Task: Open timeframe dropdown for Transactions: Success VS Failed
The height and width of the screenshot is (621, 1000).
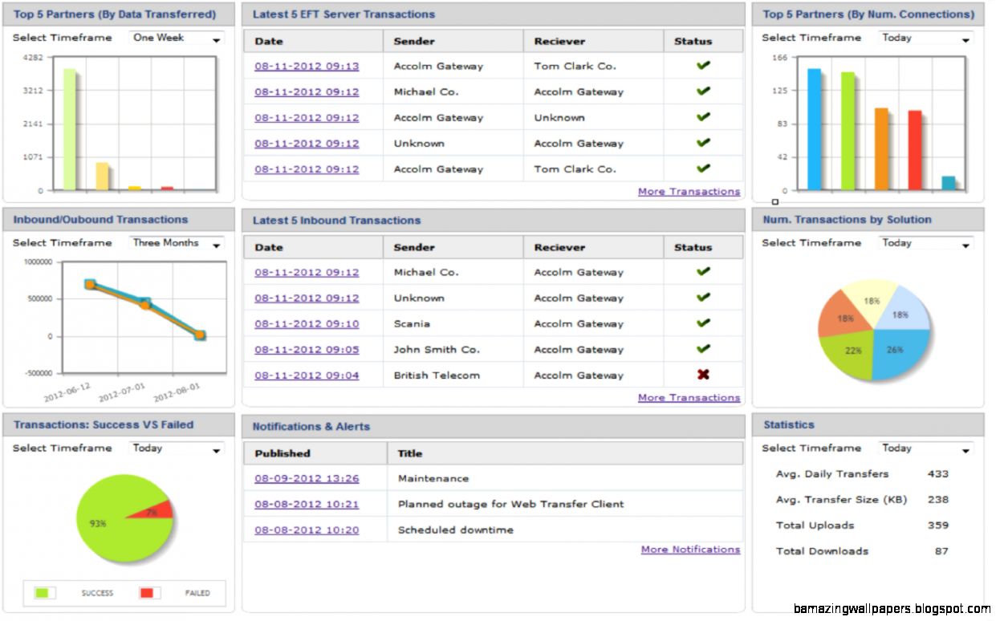Action: tap(177, 448)
